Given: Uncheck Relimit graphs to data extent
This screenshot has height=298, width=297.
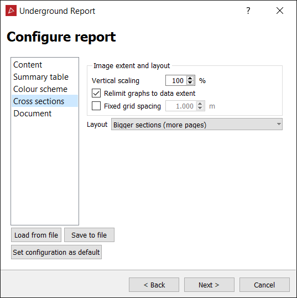Looking at the screenshot, I should point(96,93).
